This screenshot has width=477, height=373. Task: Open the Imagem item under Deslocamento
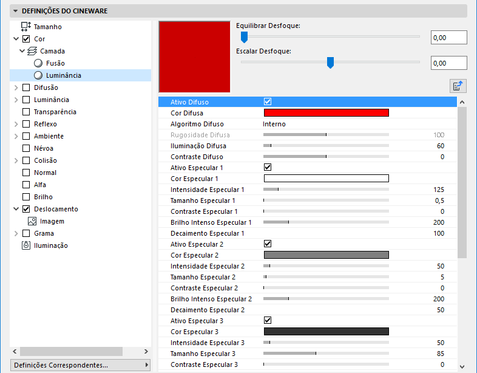52,221
